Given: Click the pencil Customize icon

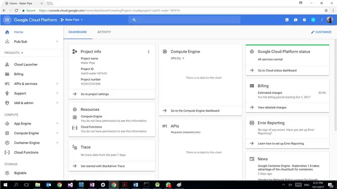Looking at the screenshot, I should (313, 32).
